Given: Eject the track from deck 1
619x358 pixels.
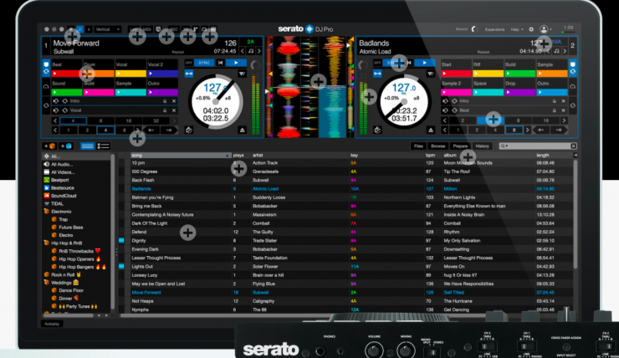Looking at the screenshot, I should (x=243, y=130).
